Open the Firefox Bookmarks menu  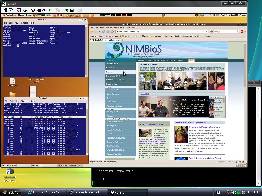[119, 27]
